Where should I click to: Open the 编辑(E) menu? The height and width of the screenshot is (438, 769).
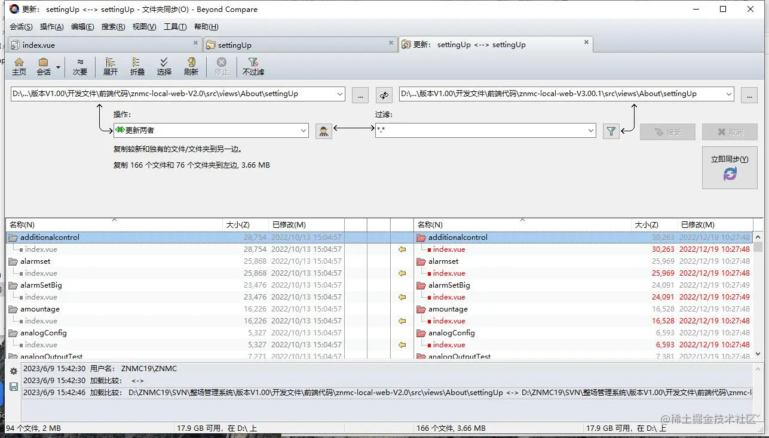pyautogui.click(x=82, y=27)
